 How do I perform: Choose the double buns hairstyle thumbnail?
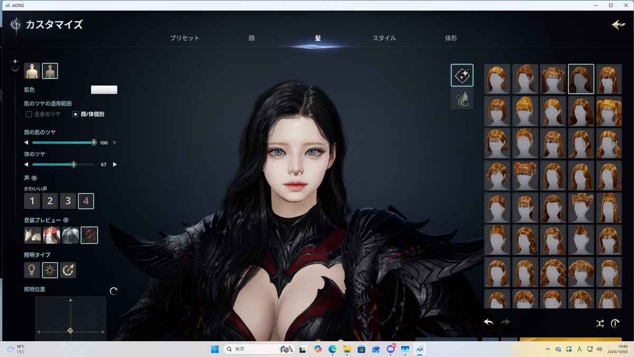point(525,176)
